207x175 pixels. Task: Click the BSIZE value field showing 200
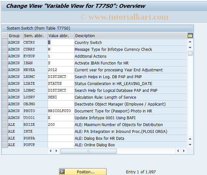(61, 125)
